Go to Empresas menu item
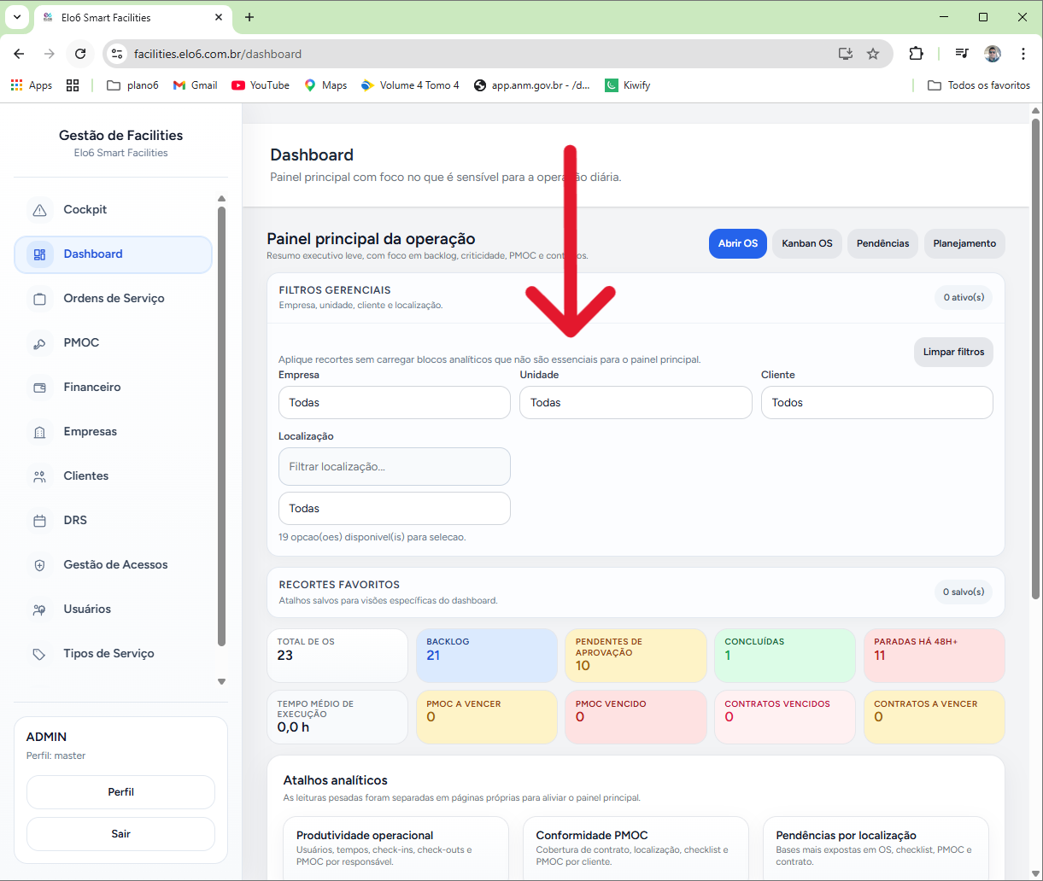The height and width of the screenshot is (881, 1043). point(113,432)
